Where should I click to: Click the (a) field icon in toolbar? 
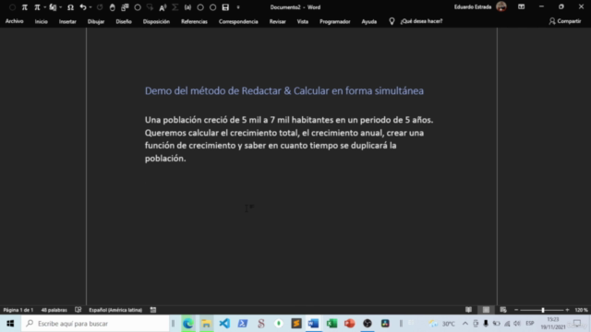tap(187, 7)
